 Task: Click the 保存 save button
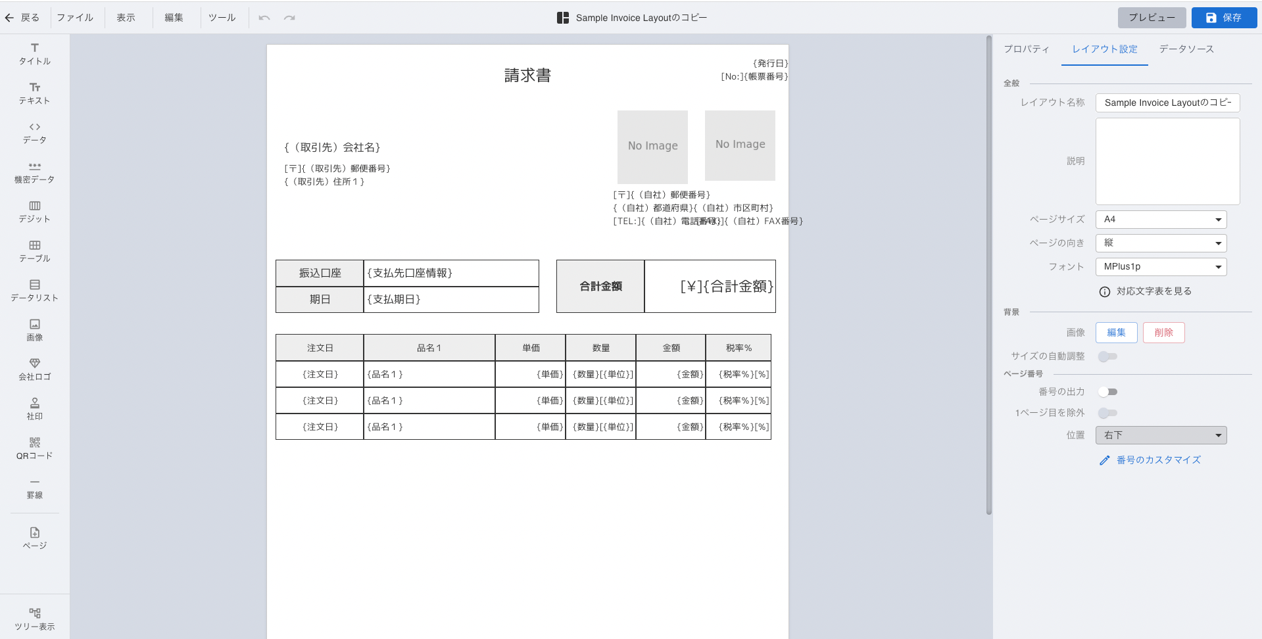[1225, 18]
